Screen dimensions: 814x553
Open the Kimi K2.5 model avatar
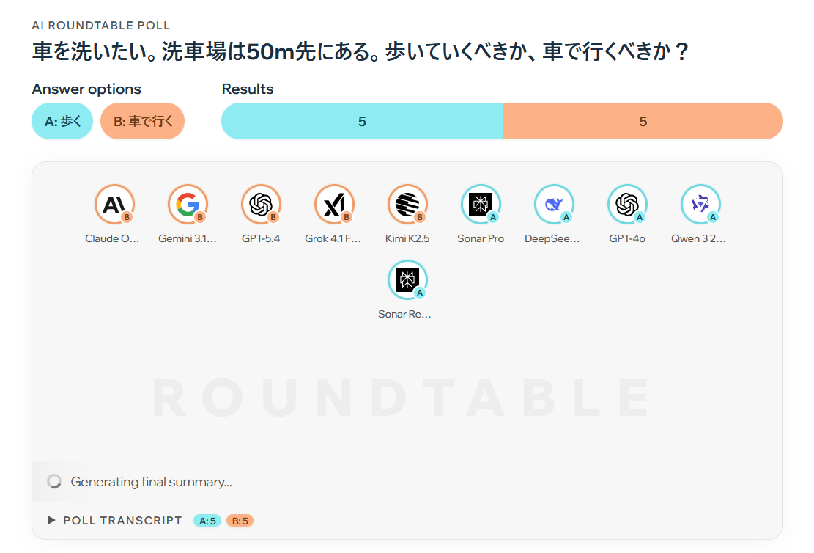point(407,205)
